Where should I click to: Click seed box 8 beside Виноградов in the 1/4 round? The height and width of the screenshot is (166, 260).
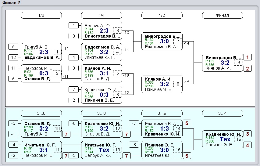pyautogui.click(x=74, y=36)
